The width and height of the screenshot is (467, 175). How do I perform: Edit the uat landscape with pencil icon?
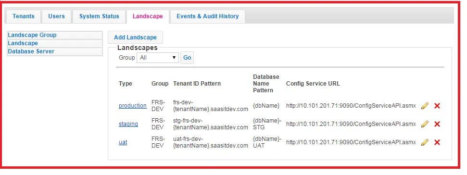(x=425, y=142)
